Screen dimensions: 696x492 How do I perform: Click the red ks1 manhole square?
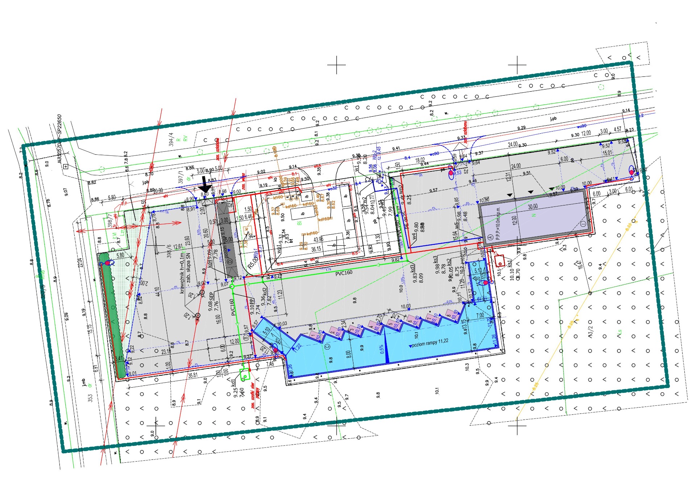tap(500, 260)
